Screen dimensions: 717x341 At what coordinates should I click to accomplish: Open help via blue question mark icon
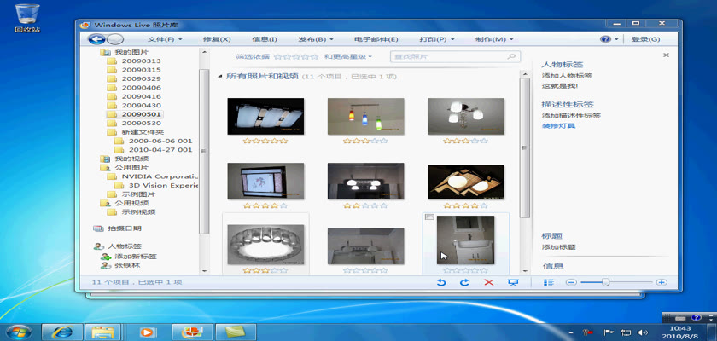click(x=605, y=39)
